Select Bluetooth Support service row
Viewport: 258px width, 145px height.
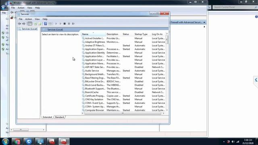pyautogui.click(x=124, y=89)
